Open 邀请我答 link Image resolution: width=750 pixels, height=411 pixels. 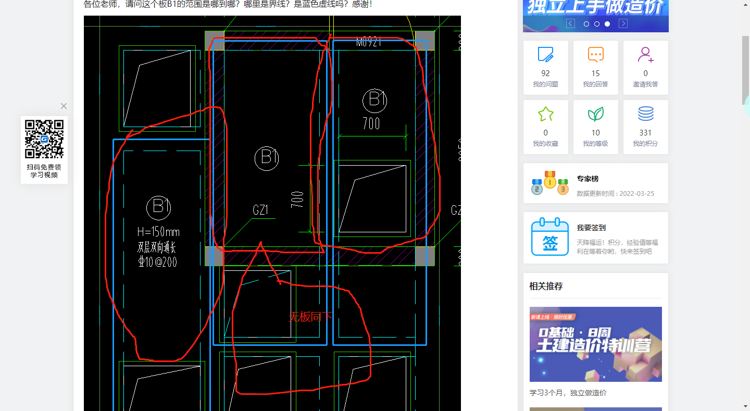coord(645,84)
